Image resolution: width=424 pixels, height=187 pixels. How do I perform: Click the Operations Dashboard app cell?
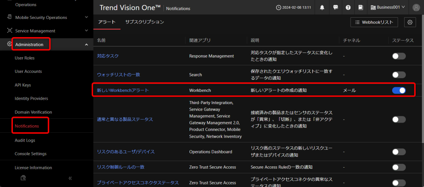pyautogui.click(x=211, y=152)
